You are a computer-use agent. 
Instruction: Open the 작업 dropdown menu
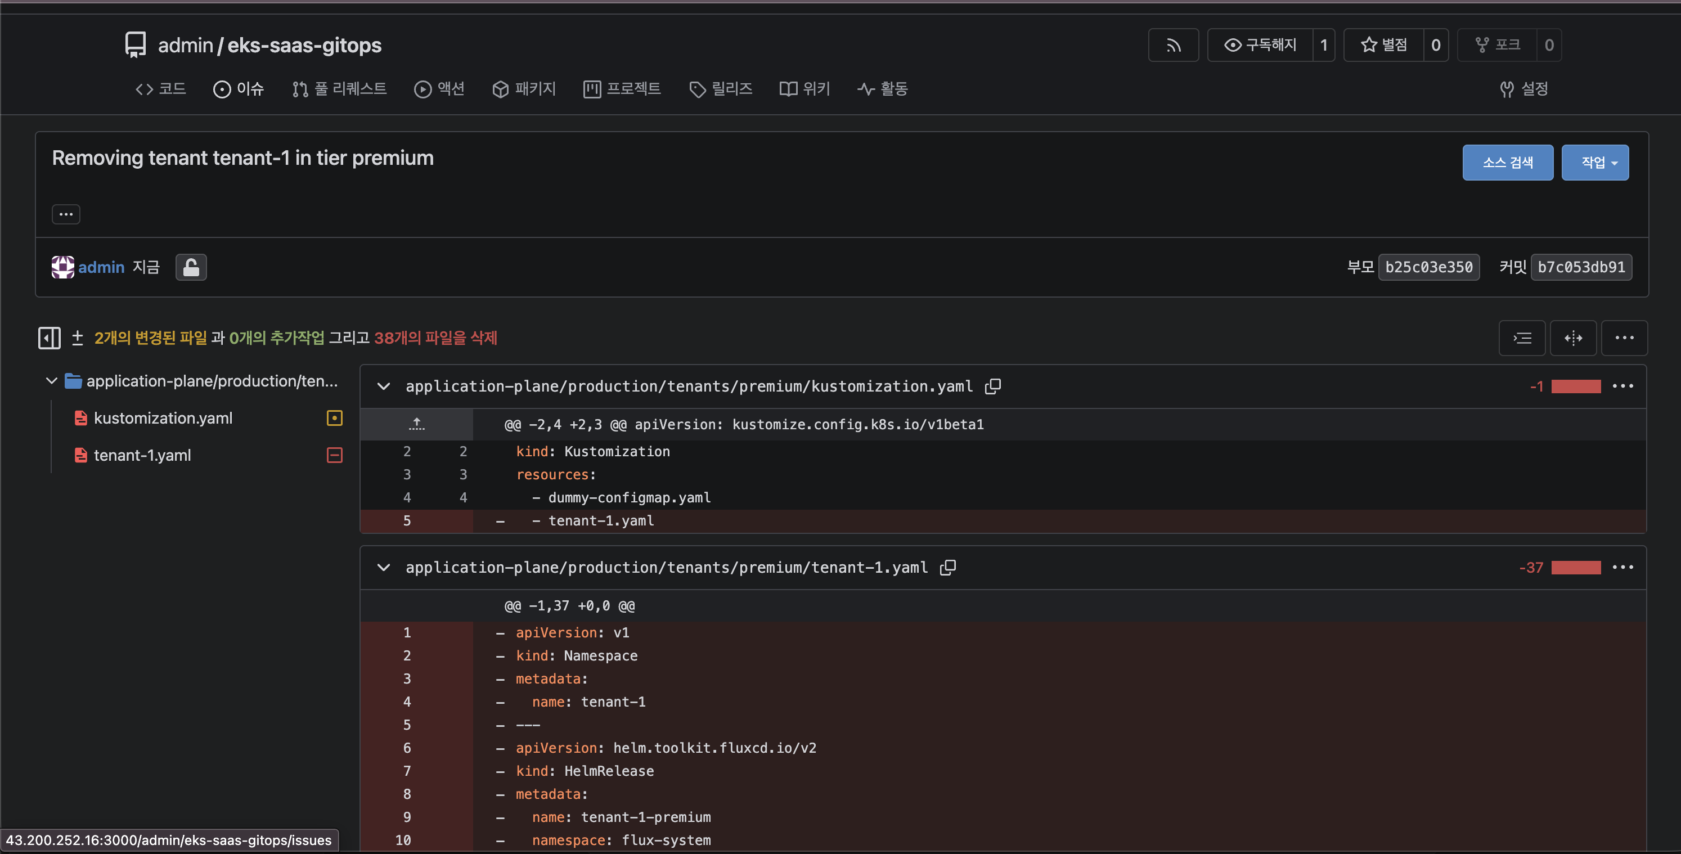pos(1594,163)
